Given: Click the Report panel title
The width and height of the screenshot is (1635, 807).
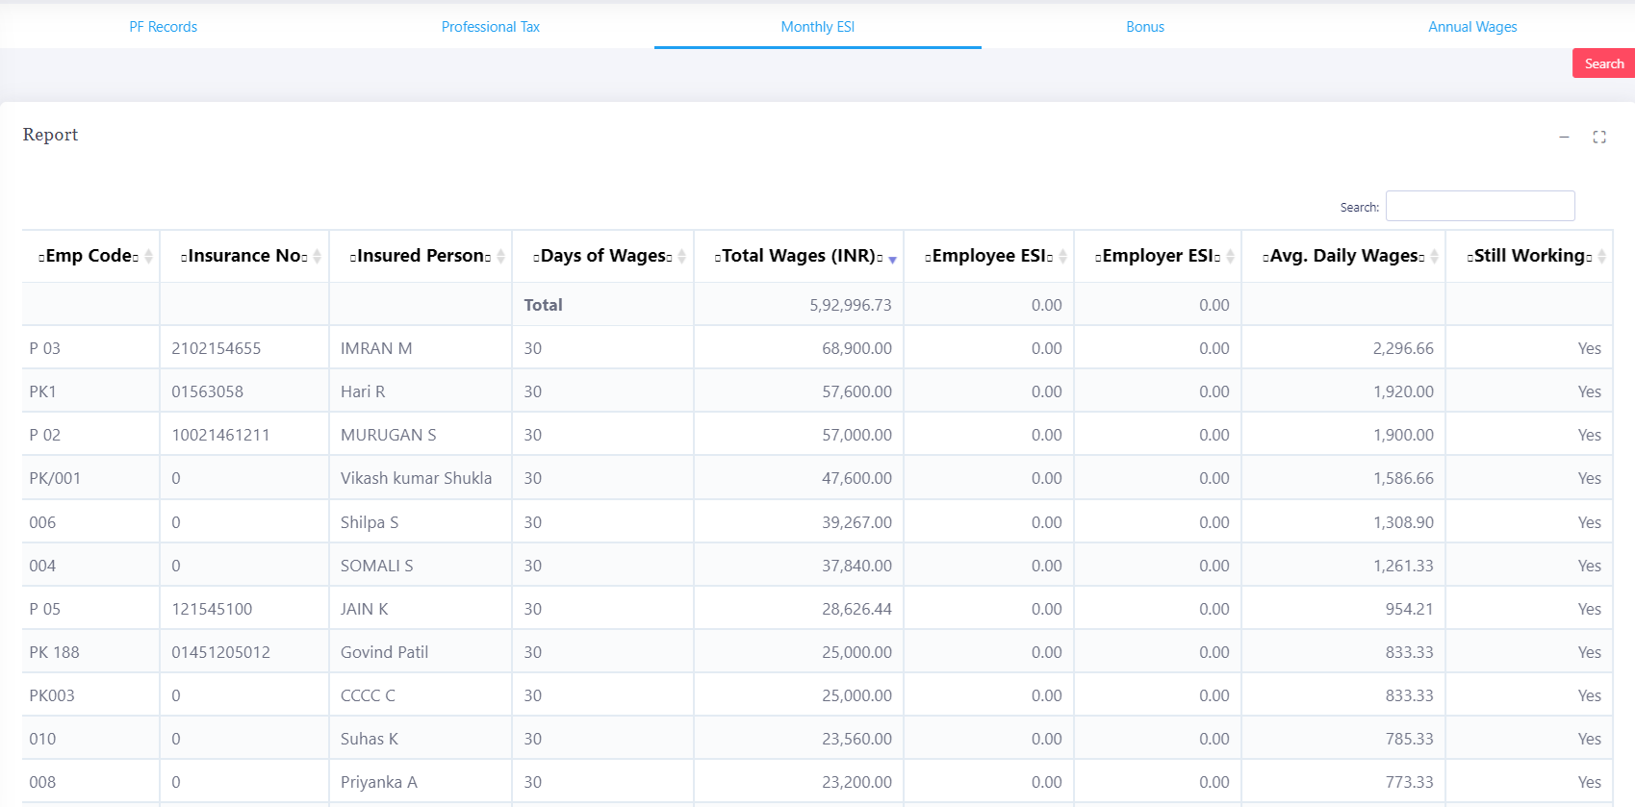Looking at the screenshot, I should pyautogui.click(x=50, y=135).
